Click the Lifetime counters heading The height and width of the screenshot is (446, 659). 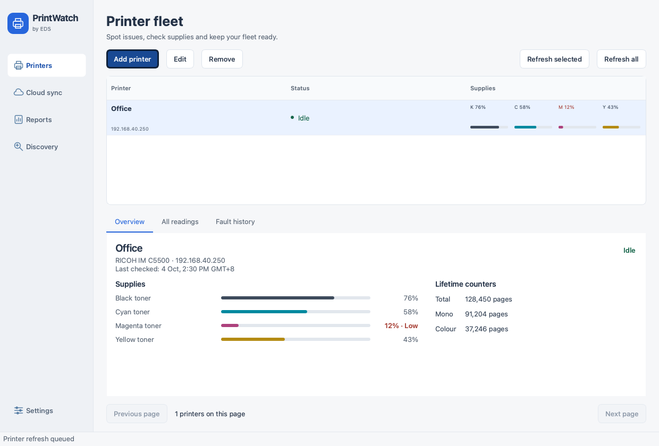point(466,284)
